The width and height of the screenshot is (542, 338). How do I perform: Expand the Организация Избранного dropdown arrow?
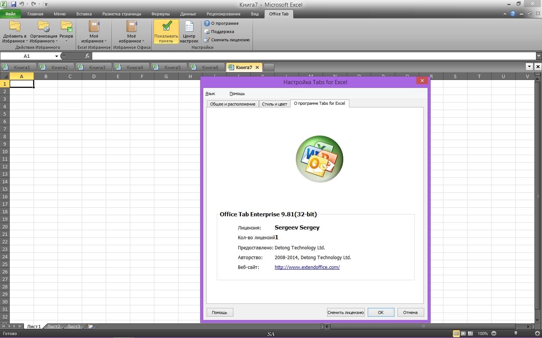point(56,41)
